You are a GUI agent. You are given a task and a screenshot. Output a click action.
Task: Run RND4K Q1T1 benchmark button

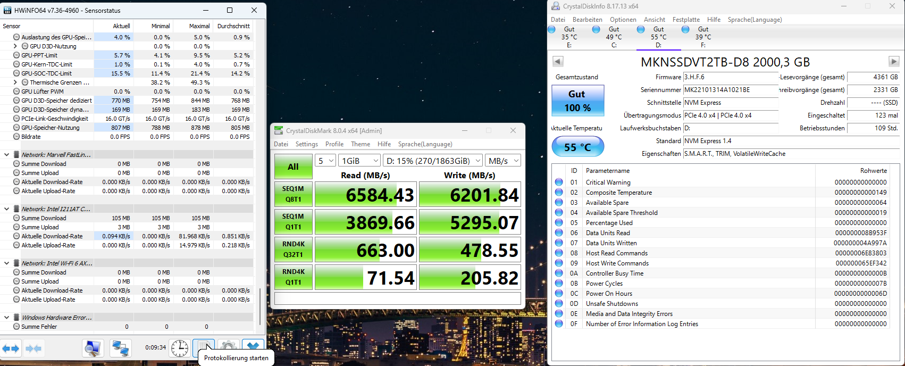coord(293,277)
